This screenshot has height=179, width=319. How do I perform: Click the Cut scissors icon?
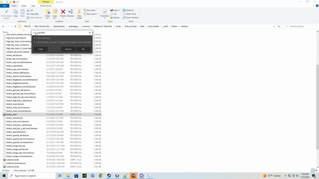(x=28, y=10)
